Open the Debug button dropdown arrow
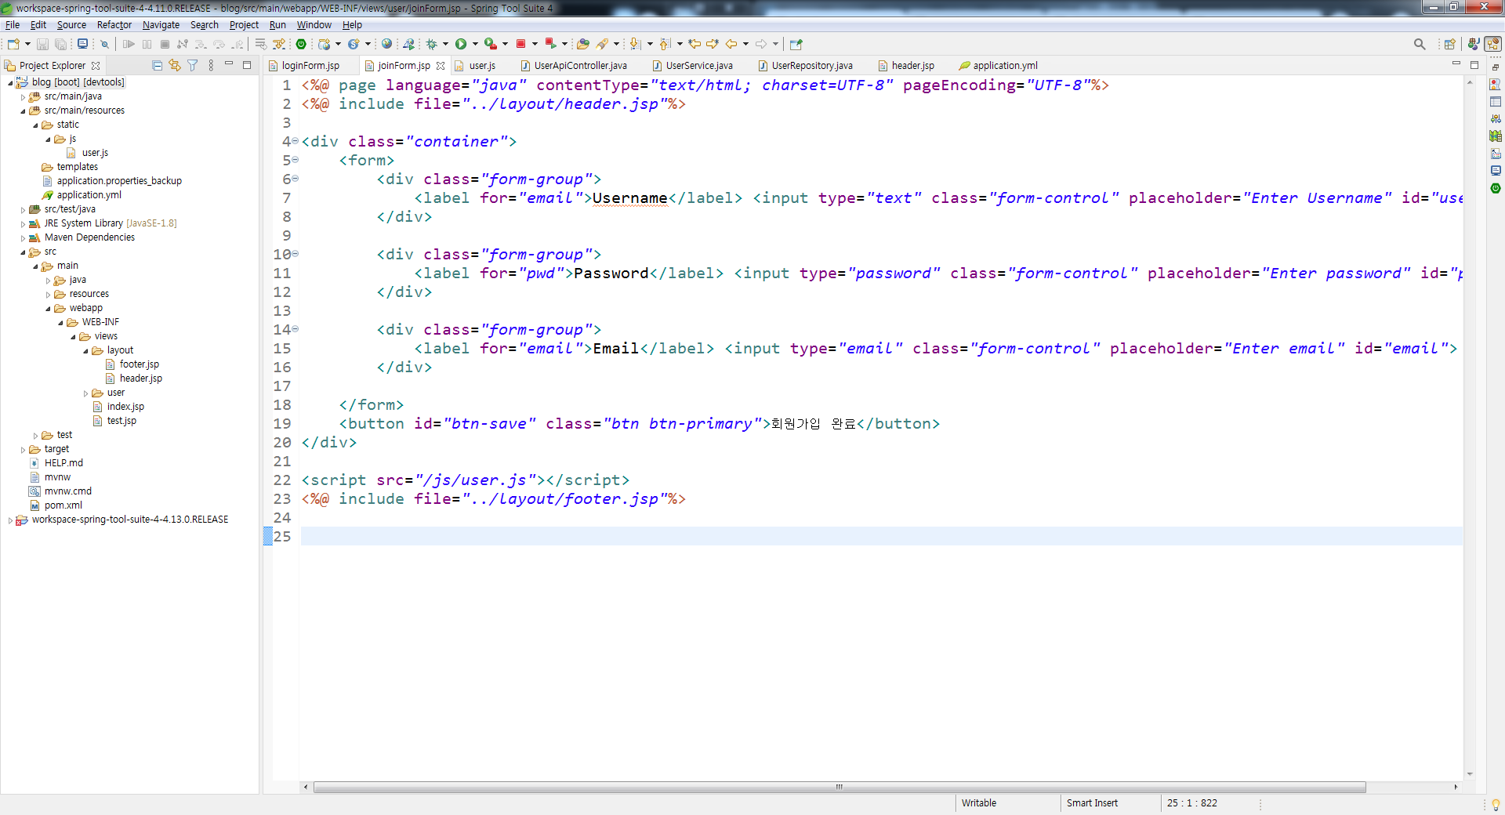This screenshot has width=1505, height=815. pos(445,44)
